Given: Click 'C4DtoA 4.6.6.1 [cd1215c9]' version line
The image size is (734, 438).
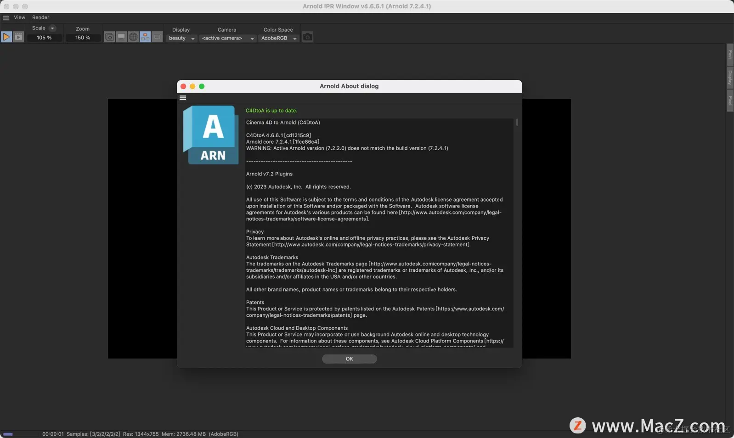Looking at the screenshot, I should coord(278,135).
